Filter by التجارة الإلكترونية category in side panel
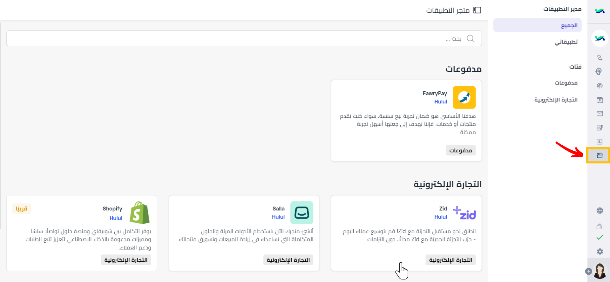 click(x=556, y=100)
